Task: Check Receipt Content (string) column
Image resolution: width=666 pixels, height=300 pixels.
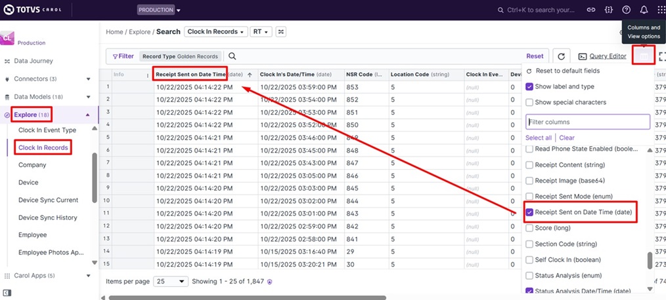Action: 529,165
